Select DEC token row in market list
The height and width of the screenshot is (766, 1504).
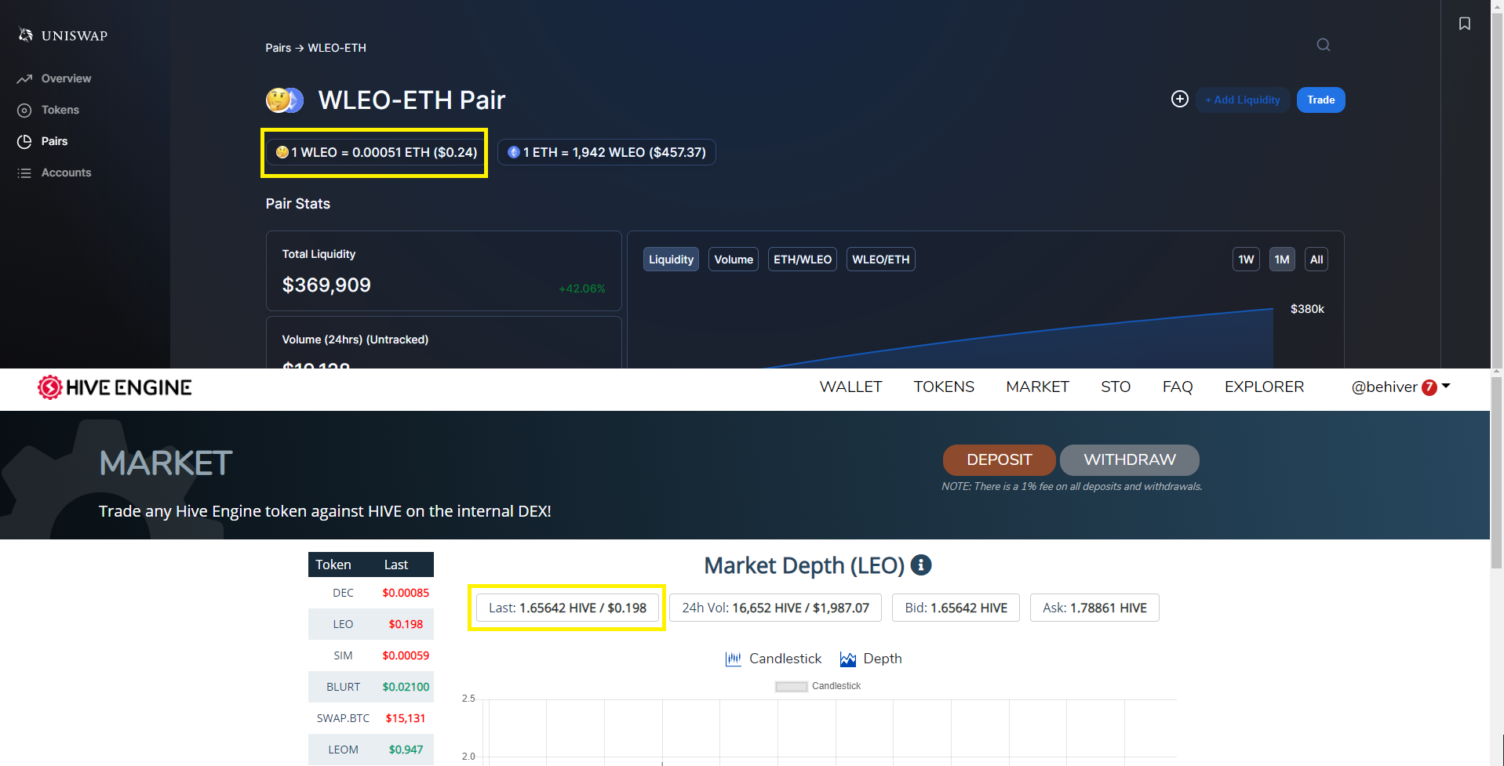pos(371,593)
